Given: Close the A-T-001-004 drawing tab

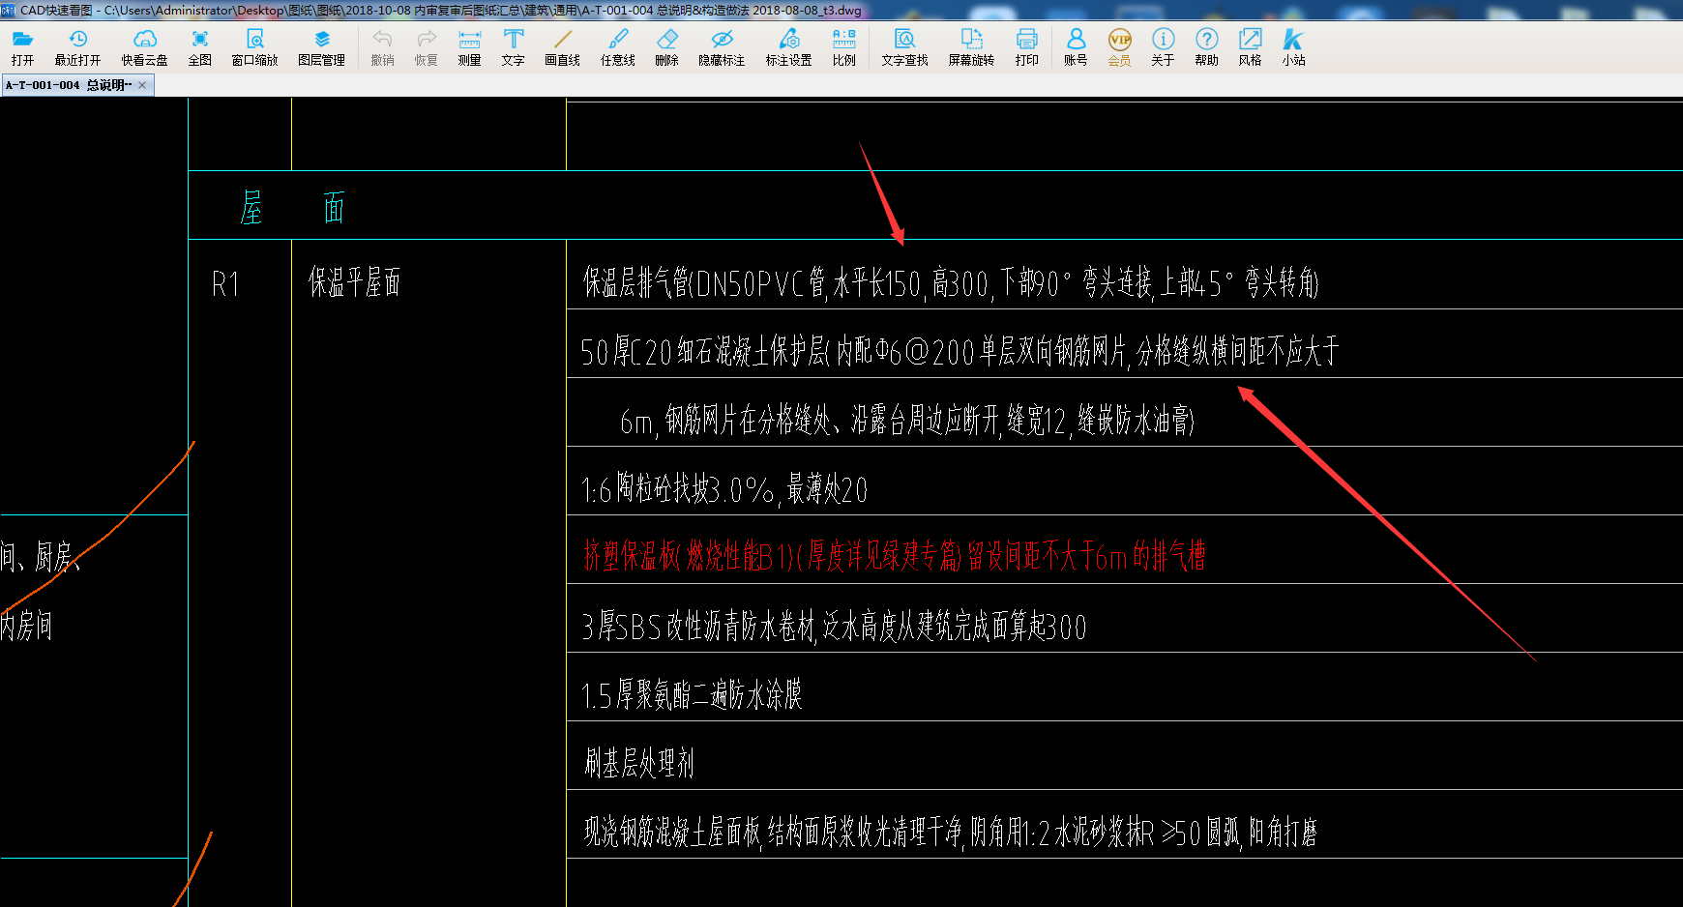Looking at the screenshot, I should click(x=142, y=85).
